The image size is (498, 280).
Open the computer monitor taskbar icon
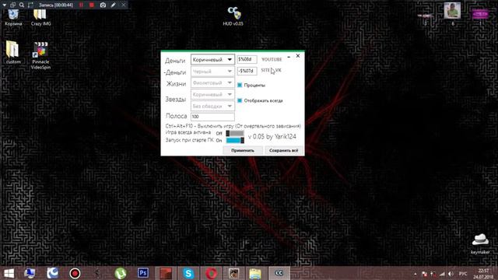coord(30,273)
